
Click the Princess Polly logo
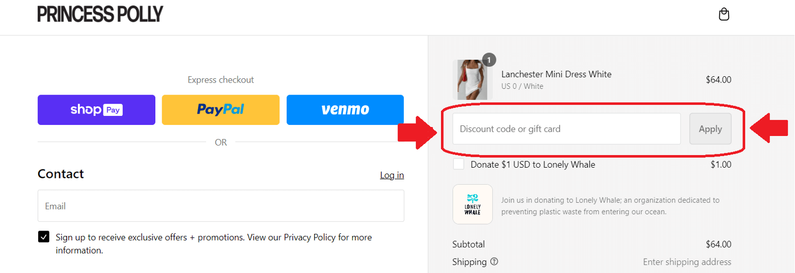pos(100,14)
